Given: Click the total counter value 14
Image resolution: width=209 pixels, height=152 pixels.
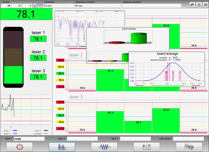Looking at the screenshot, I should 6,5.
